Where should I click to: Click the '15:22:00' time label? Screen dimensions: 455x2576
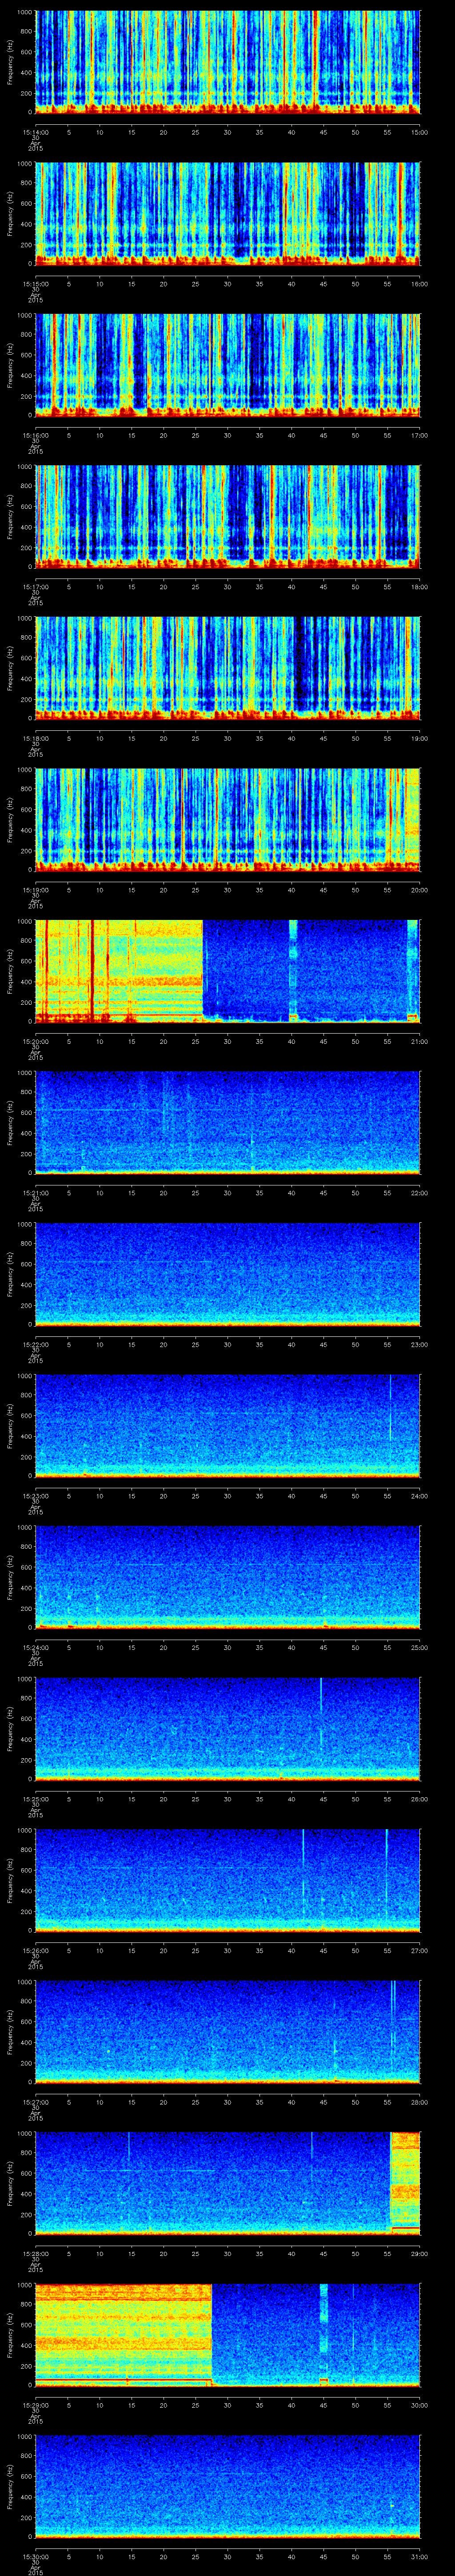point(35,1344)
